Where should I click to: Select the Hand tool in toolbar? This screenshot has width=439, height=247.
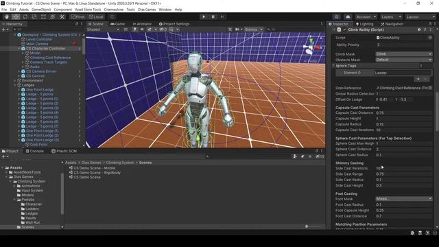(7, 16)
